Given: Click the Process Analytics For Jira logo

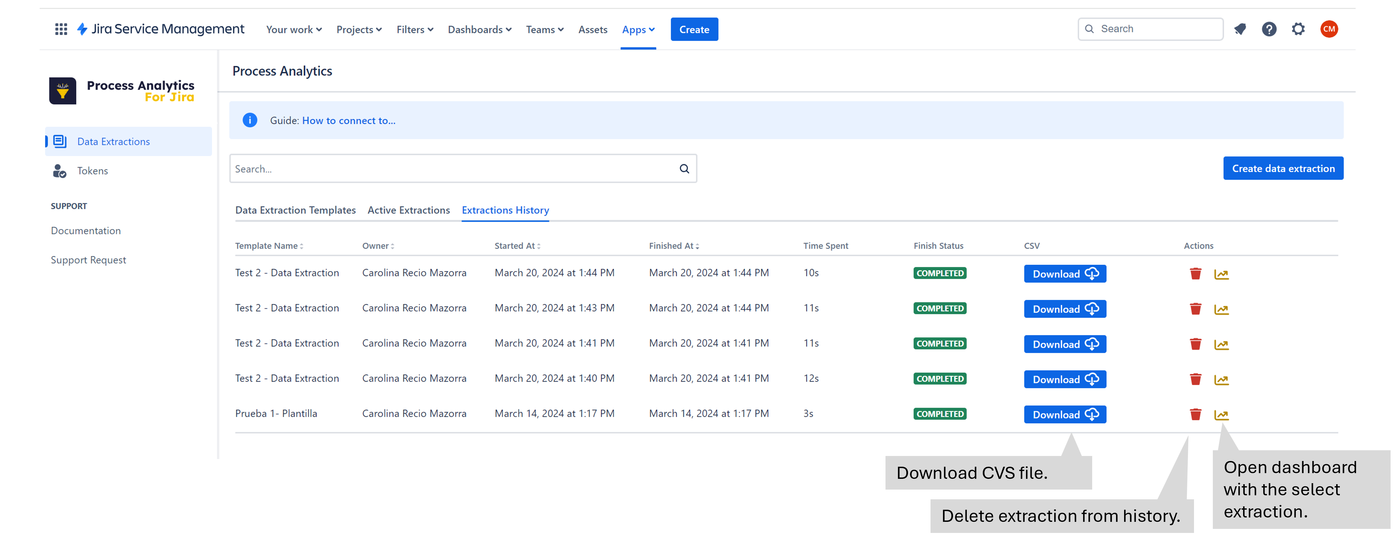Looking at the screenshot, I should 122,90.
